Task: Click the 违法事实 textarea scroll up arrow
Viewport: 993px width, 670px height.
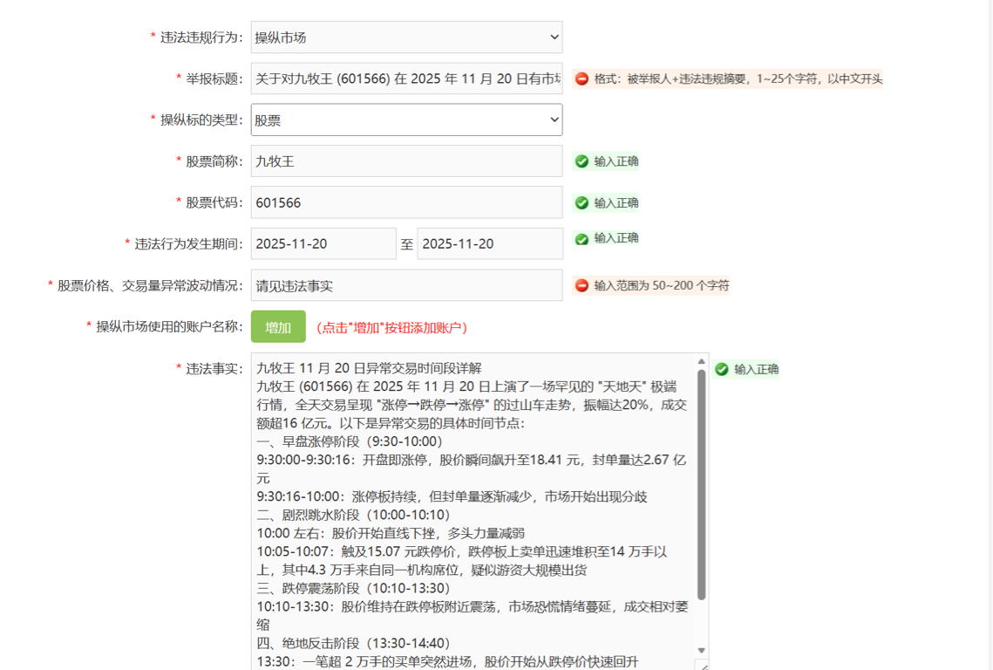Action: pyautogui.click(x=701, y=361)
